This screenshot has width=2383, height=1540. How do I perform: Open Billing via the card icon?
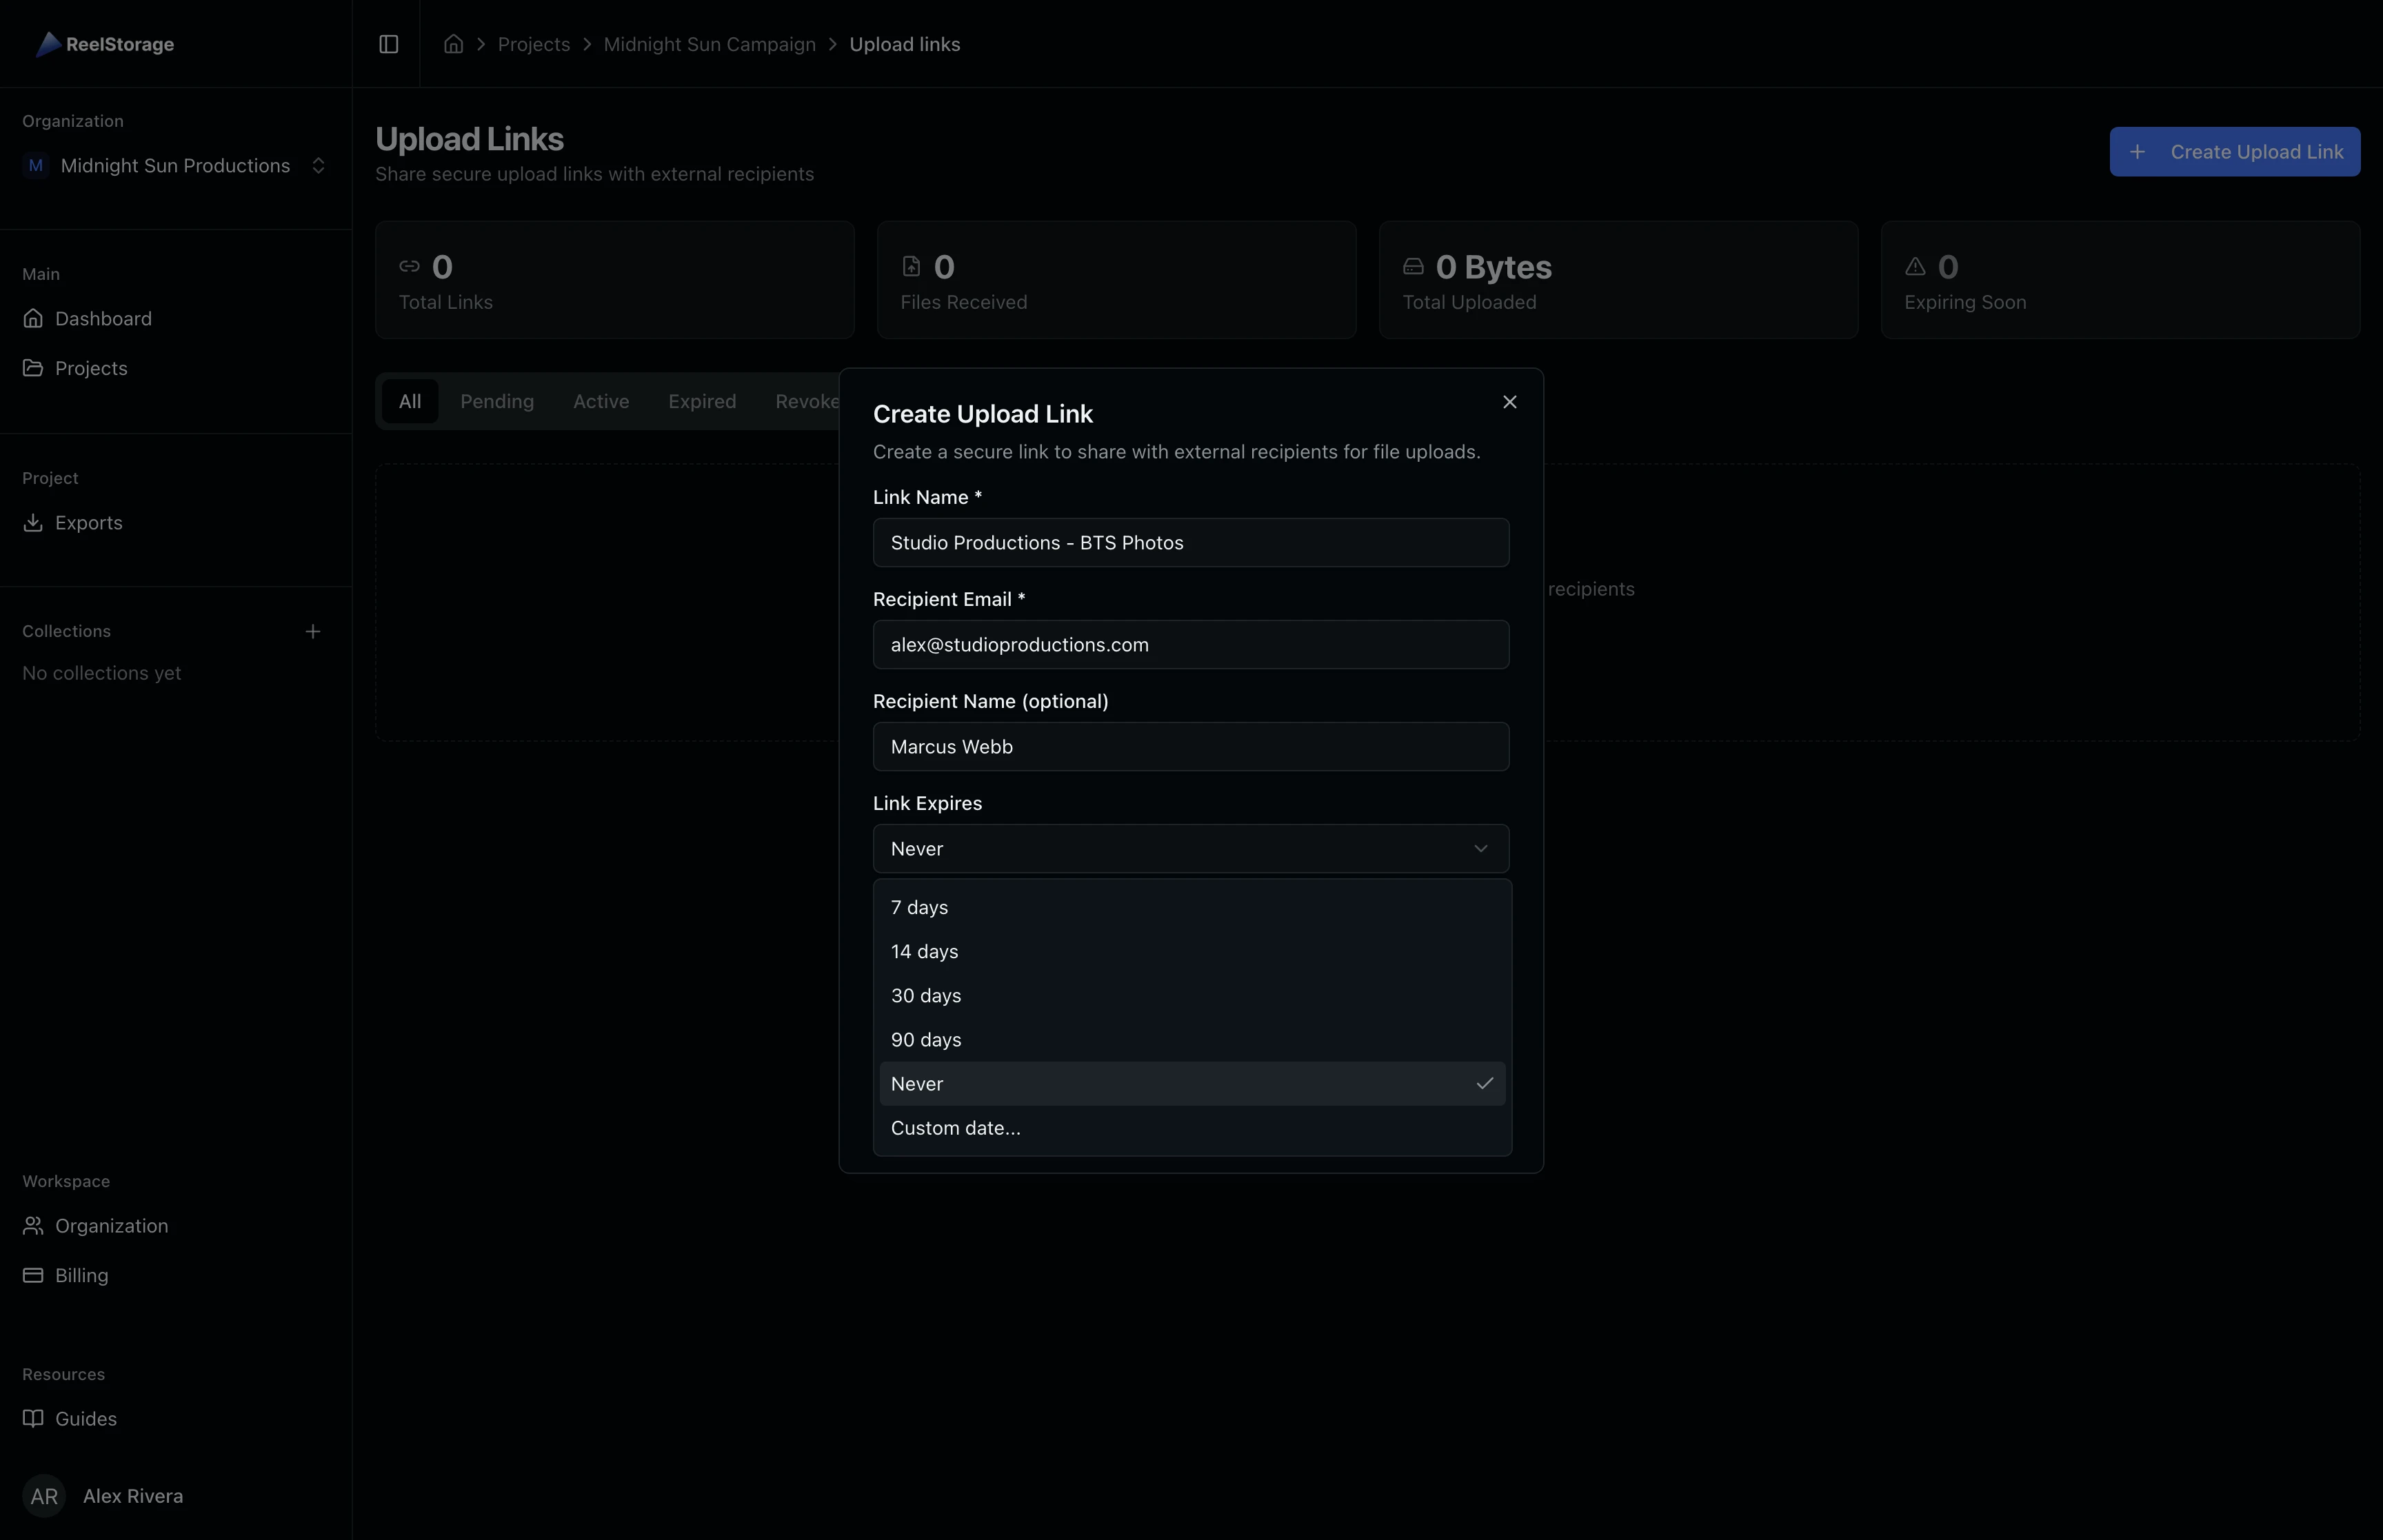pos(34,1275)
